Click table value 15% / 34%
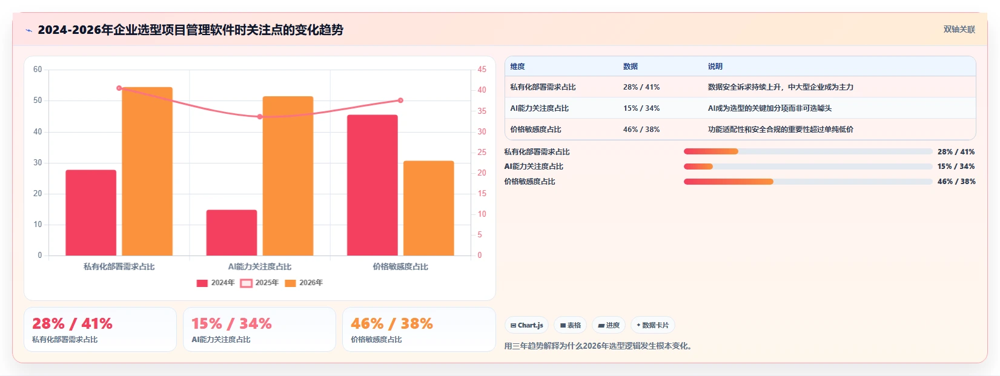 click(641, 108)
